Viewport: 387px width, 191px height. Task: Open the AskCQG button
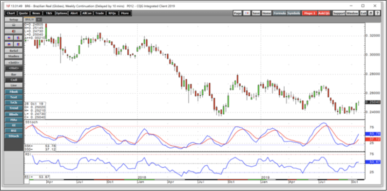click(x=324, y=13)
